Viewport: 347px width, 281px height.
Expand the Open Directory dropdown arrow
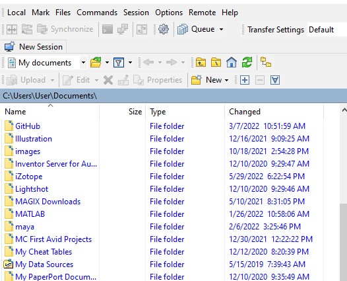pos(107,63)
